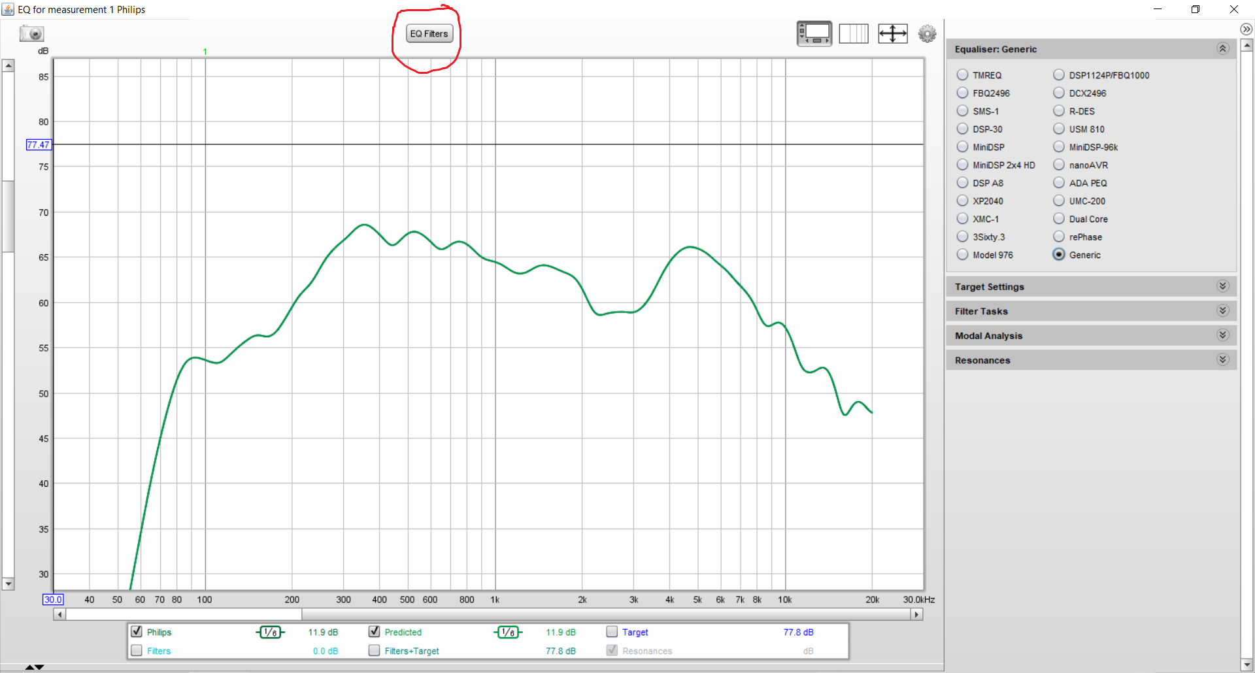This screenshot has width=1255, height=673.
Task: Collapse the Equaliser: Generic section
Action: (x=1222, y=49)
